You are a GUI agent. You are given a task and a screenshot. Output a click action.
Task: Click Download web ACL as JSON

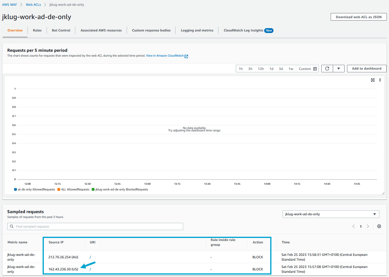pyautogui.click(x=358, y=17)
